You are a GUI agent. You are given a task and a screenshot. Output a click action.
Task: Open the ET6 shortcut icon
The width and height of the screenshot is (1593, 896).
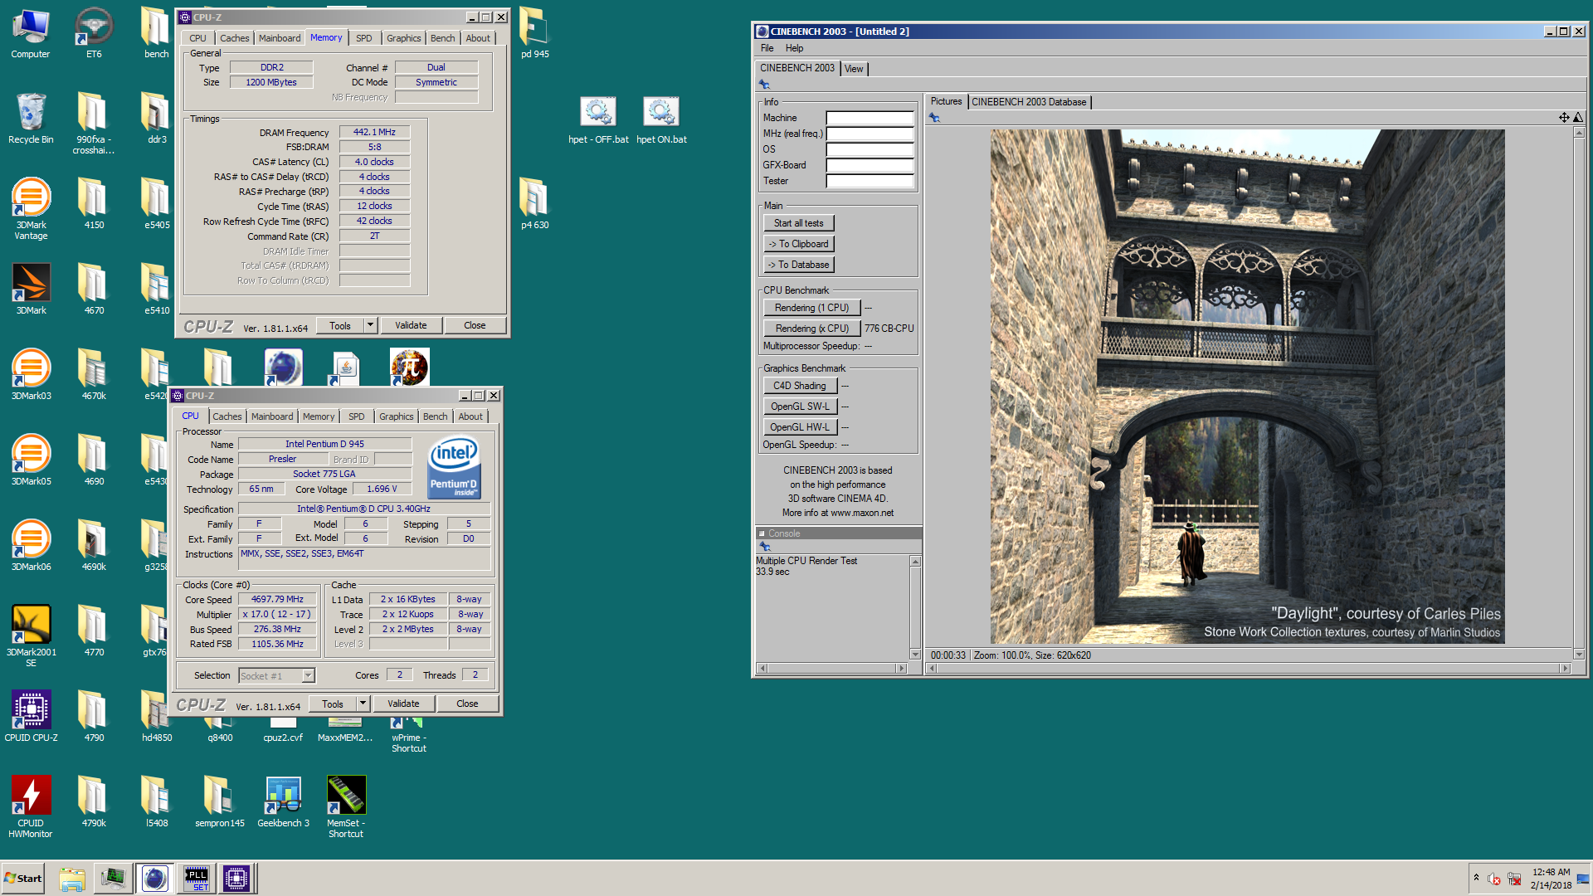tap(94, 33)
